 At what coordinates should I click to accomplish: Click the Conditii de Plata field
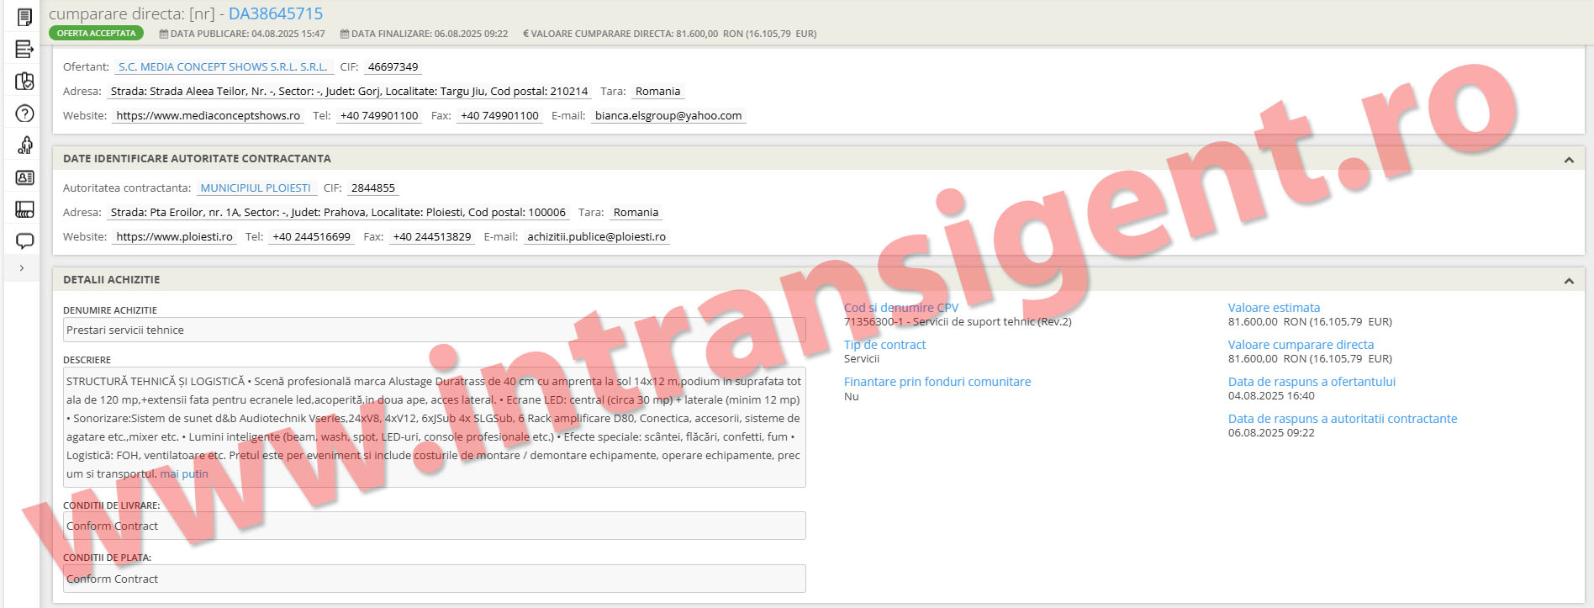coord(434,579)
